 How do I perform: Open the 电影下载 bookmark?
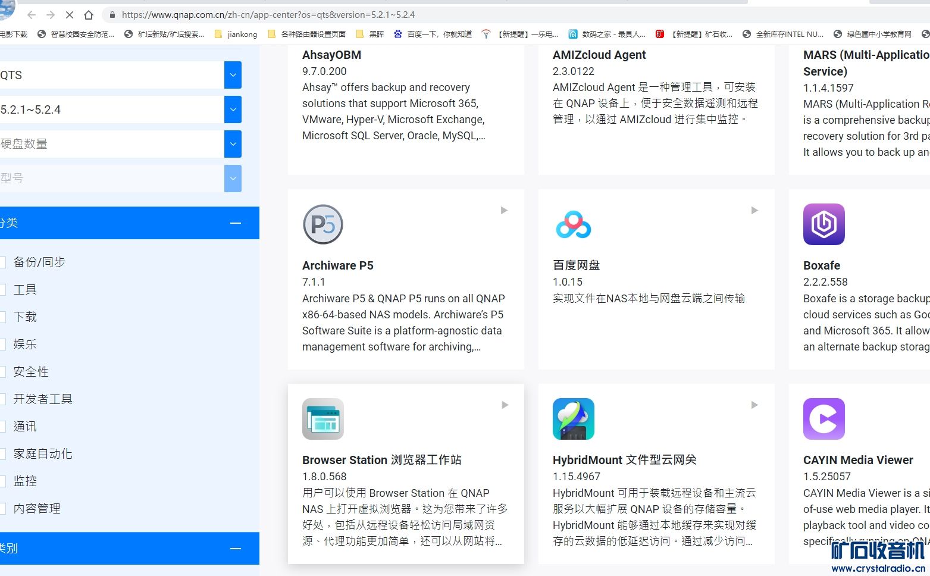click(x=14, y=34)
